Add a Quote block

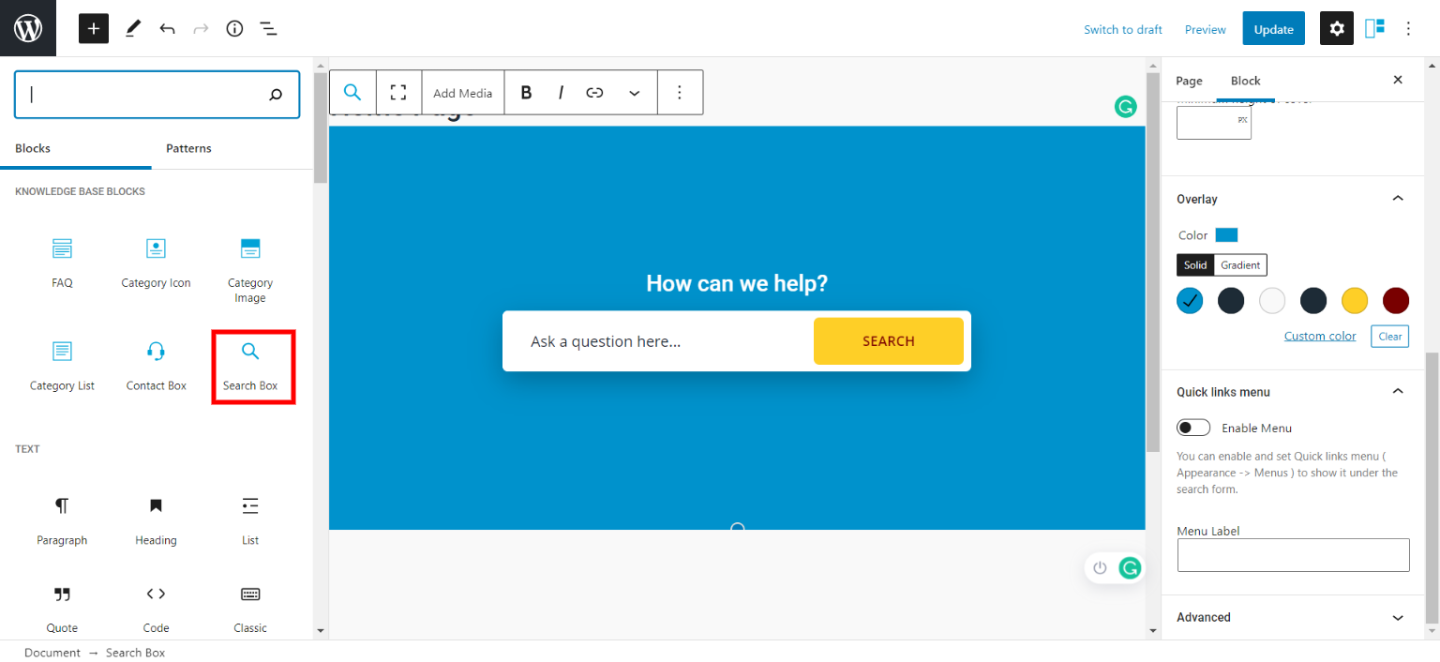tap(62, 608)
